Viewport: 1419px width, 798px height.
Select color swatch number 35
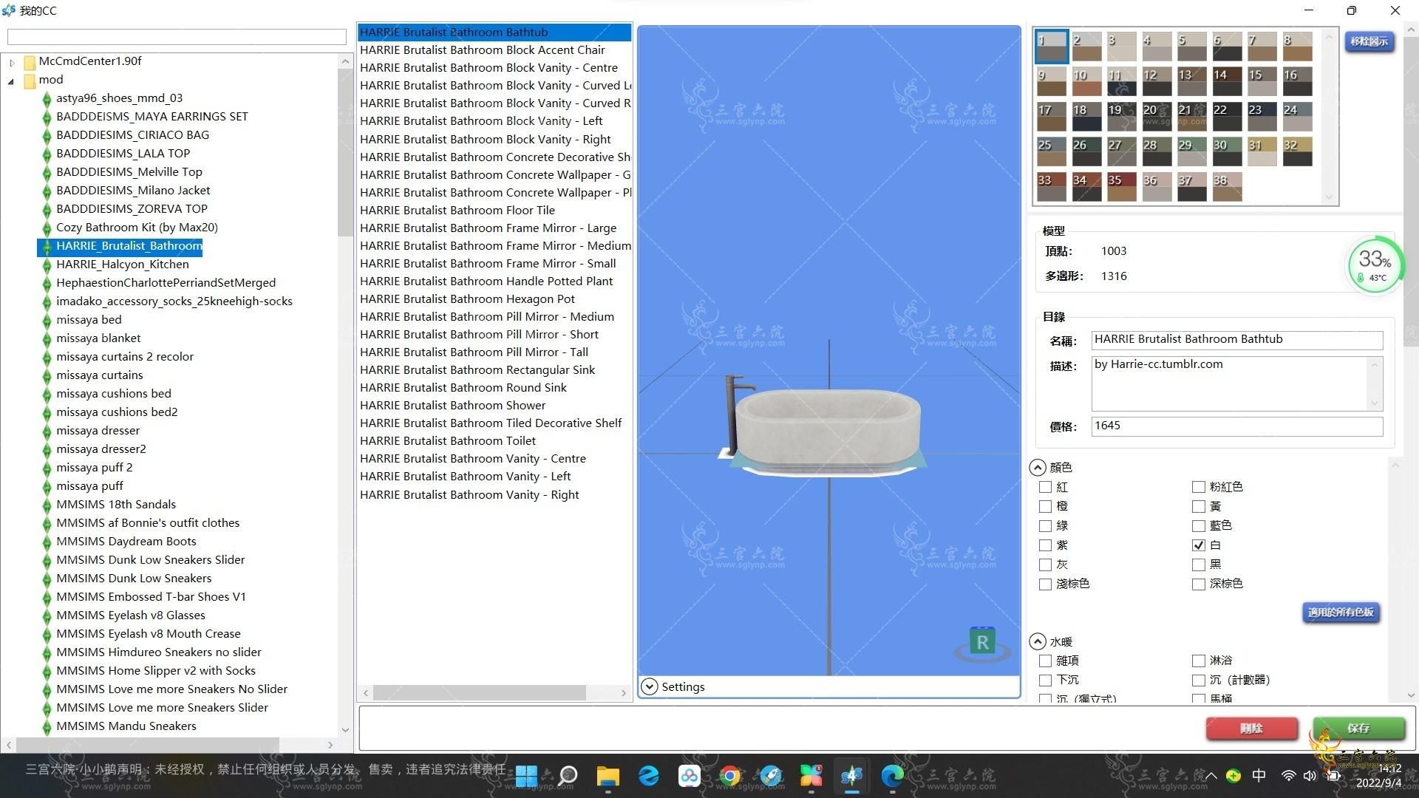[1121, 187]
